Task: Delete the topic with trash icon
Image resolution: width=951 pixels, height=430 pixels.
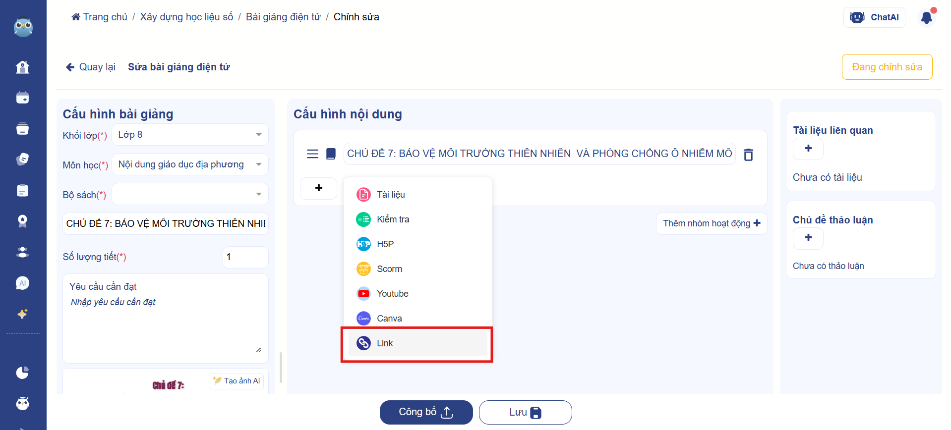Action: pyautogui.click(x=748, y=155)
